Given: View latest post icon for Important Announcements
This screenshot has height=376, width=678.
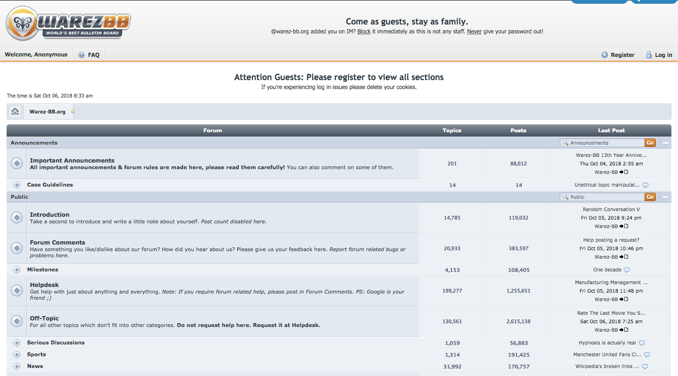Looking at the screenshot, I should click(x=624, y=172).
